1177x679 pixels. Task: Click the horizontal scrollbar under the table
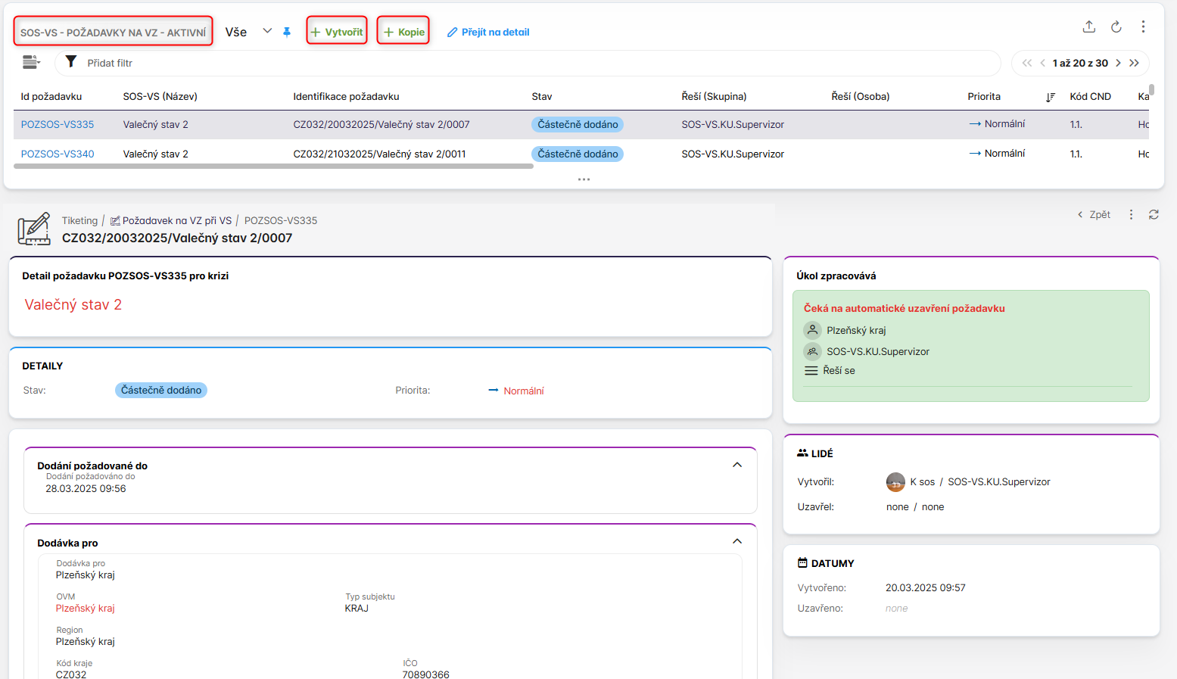tap(273, 167)
